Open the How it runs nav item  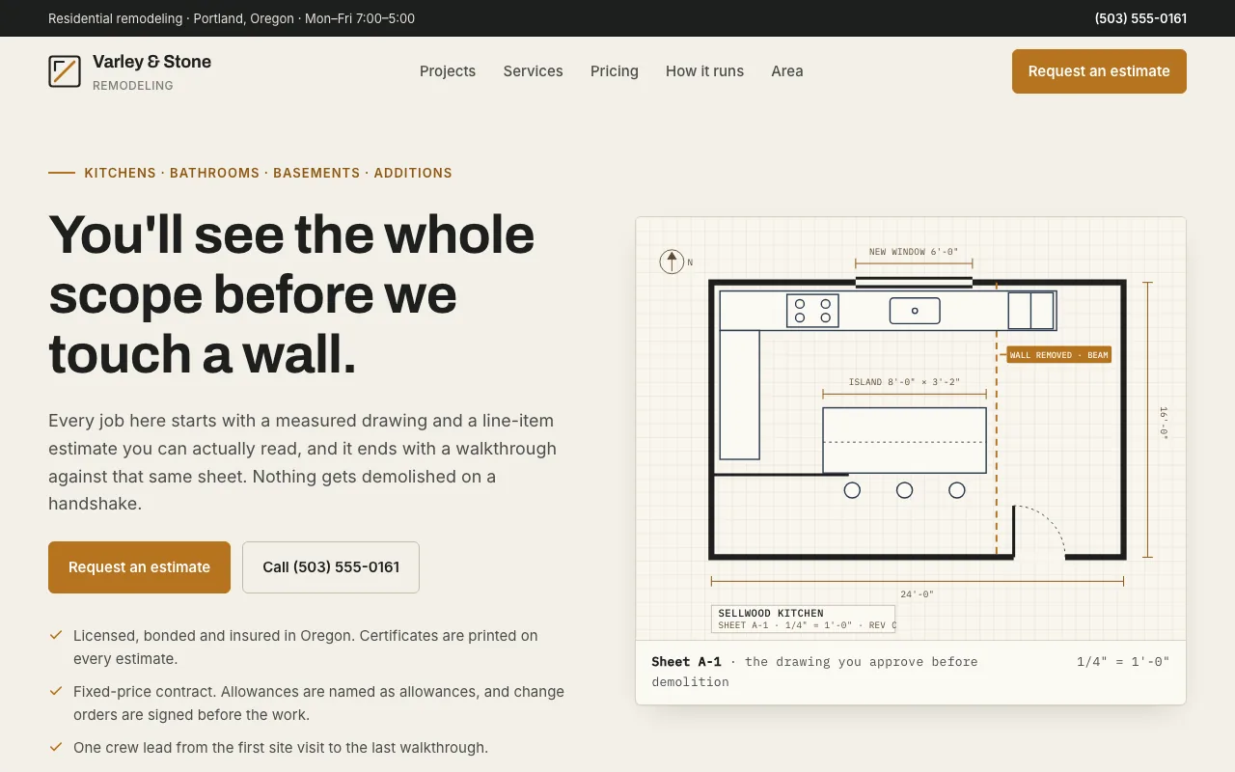(704, 71)
